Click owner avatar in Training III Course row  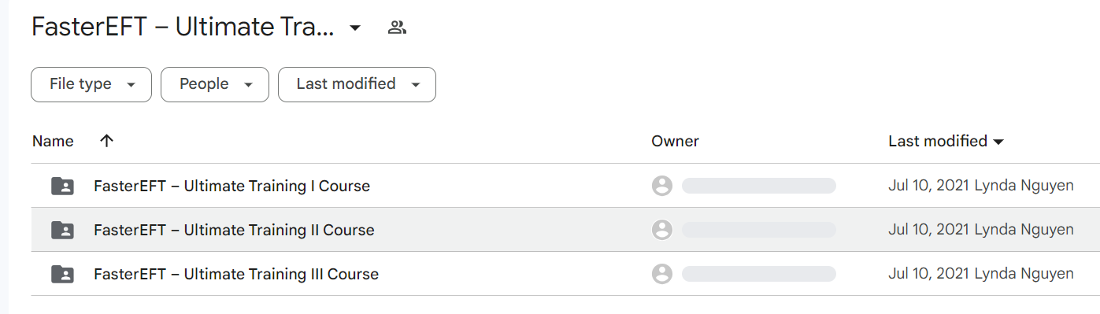tap(662, 274)
